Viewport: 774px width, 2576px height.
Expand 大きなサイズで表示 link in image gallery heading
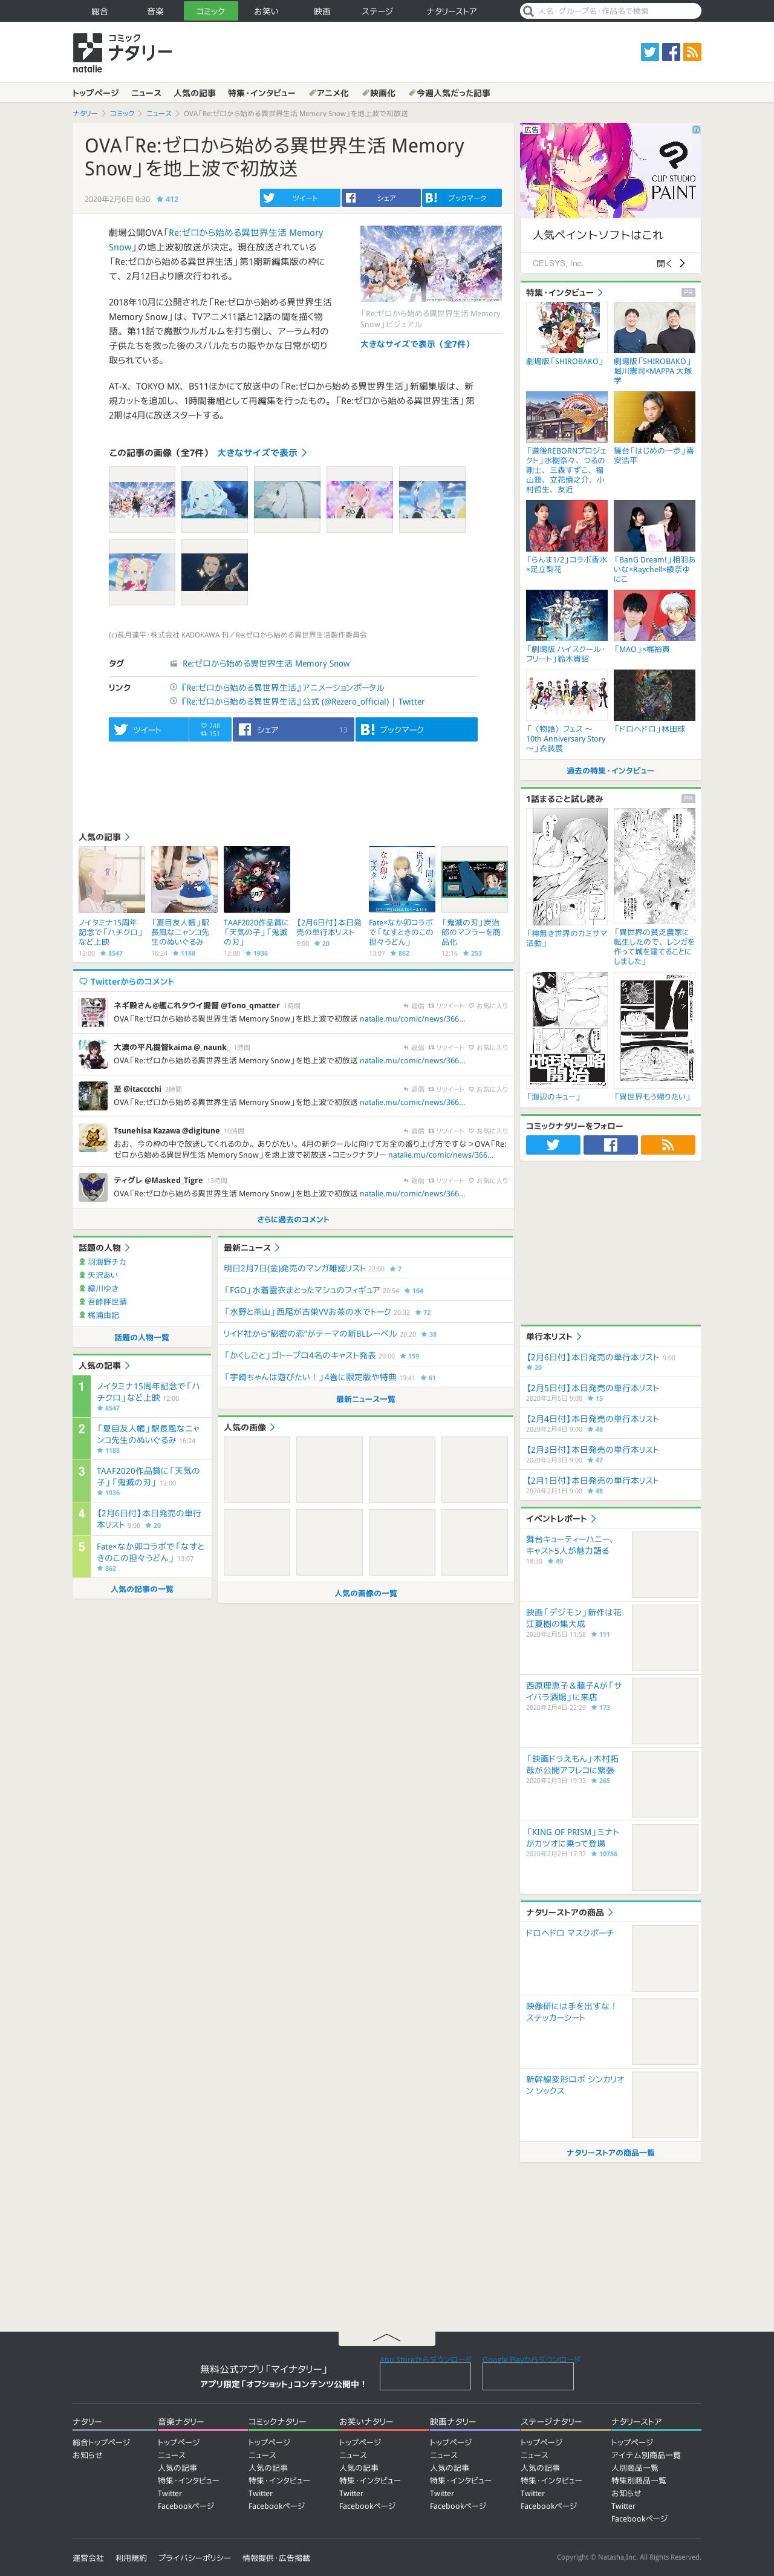[262, 453]
